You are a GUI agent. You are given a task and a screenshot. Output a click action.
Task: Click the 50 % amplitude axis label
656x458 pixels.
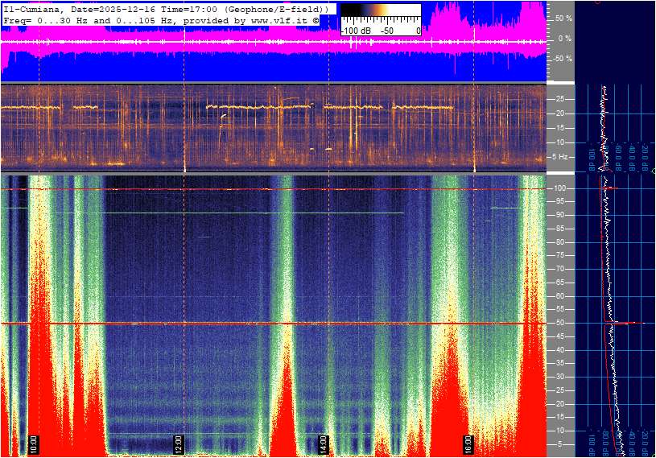(x=563, y=18)
